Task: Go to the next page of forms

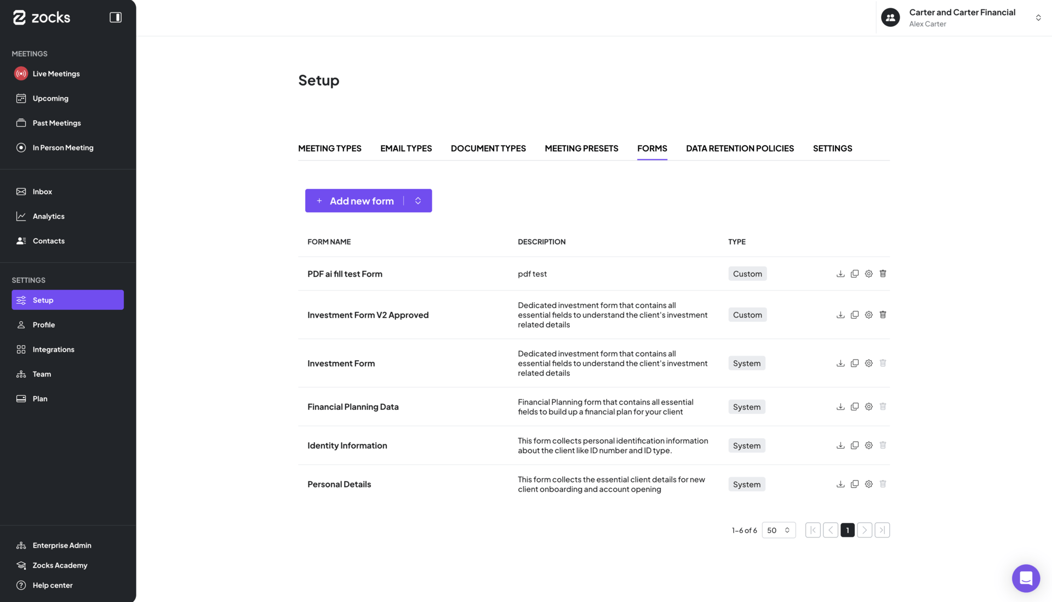Action: [x=865, y=530]
